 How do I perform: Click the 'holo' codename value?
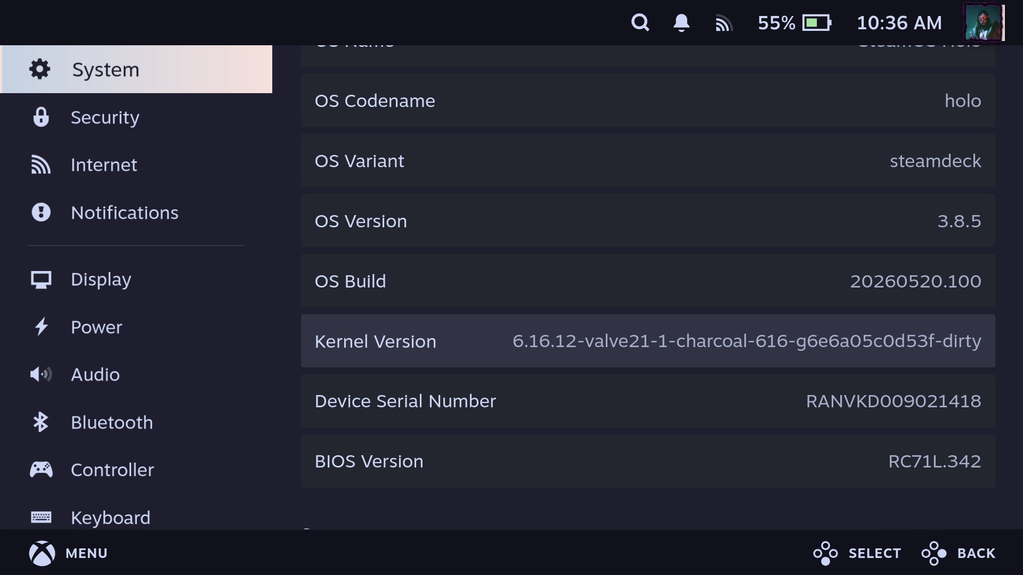coord(963,101)
